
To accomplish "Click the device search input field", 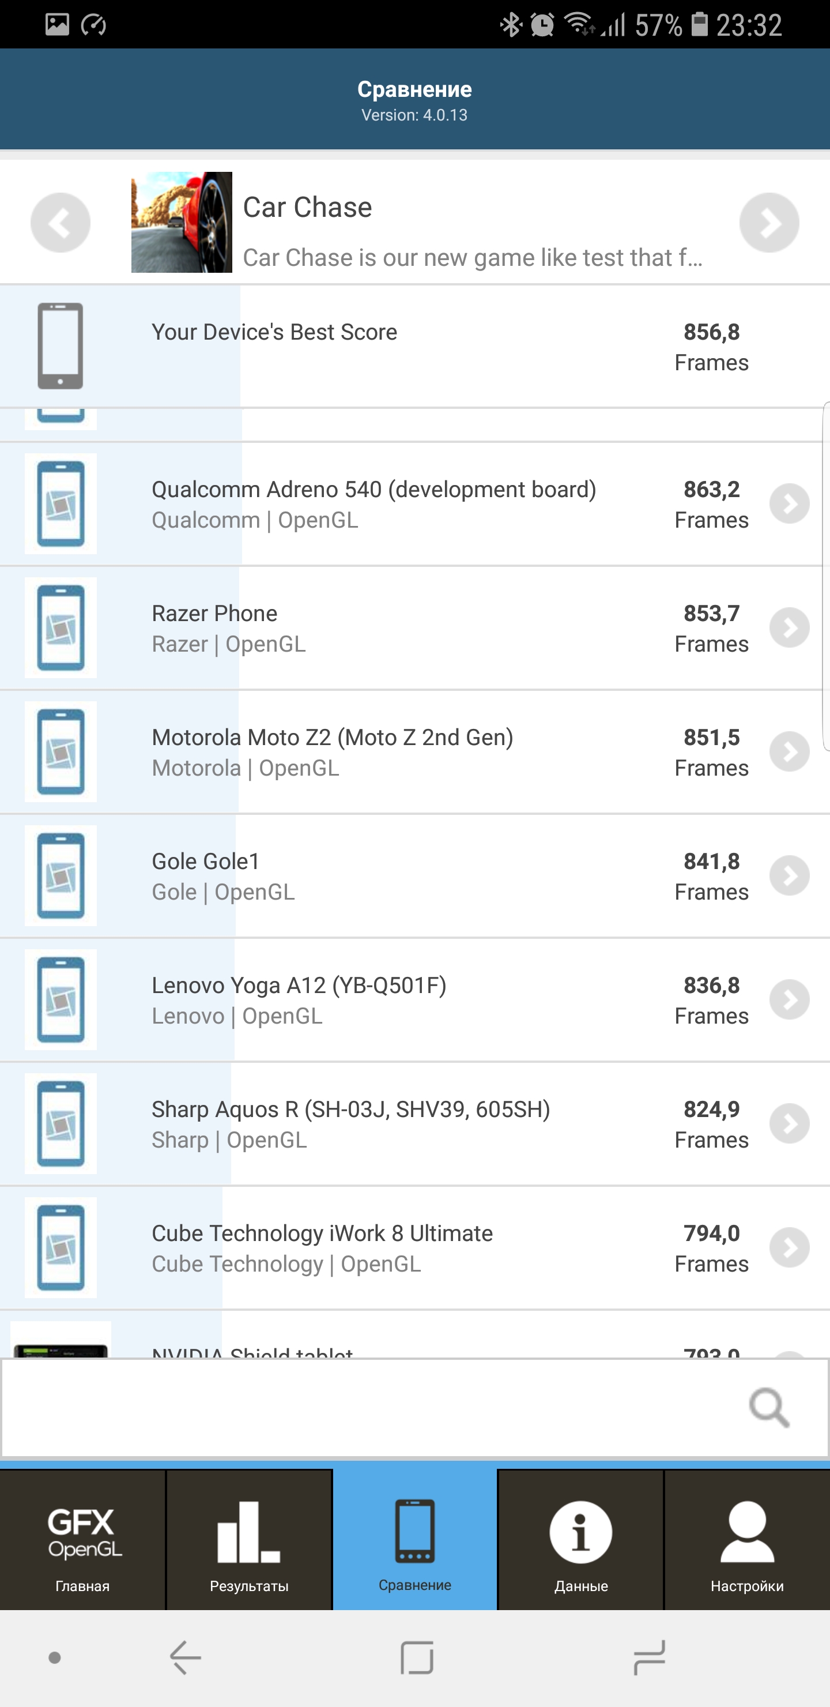I will 371,1408.
